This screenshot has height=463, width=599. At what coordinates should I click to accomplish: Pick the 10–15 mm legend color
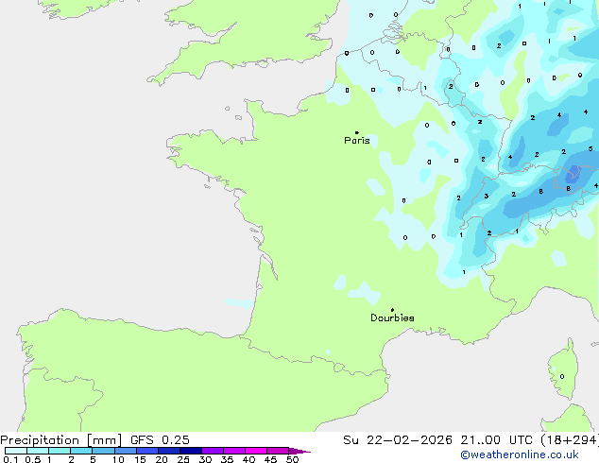(126, 451)
